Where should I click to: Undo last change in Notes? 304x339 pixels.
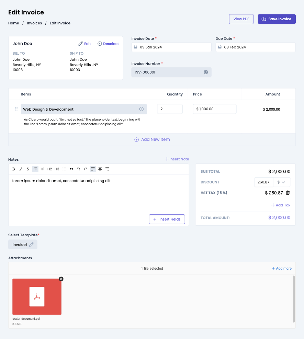[78, 169]
